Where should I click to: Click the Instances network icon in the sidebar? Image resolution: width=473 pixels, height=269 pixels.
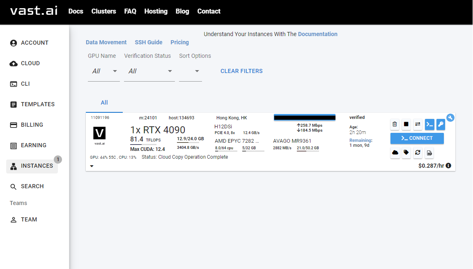(x=14, y=166)
